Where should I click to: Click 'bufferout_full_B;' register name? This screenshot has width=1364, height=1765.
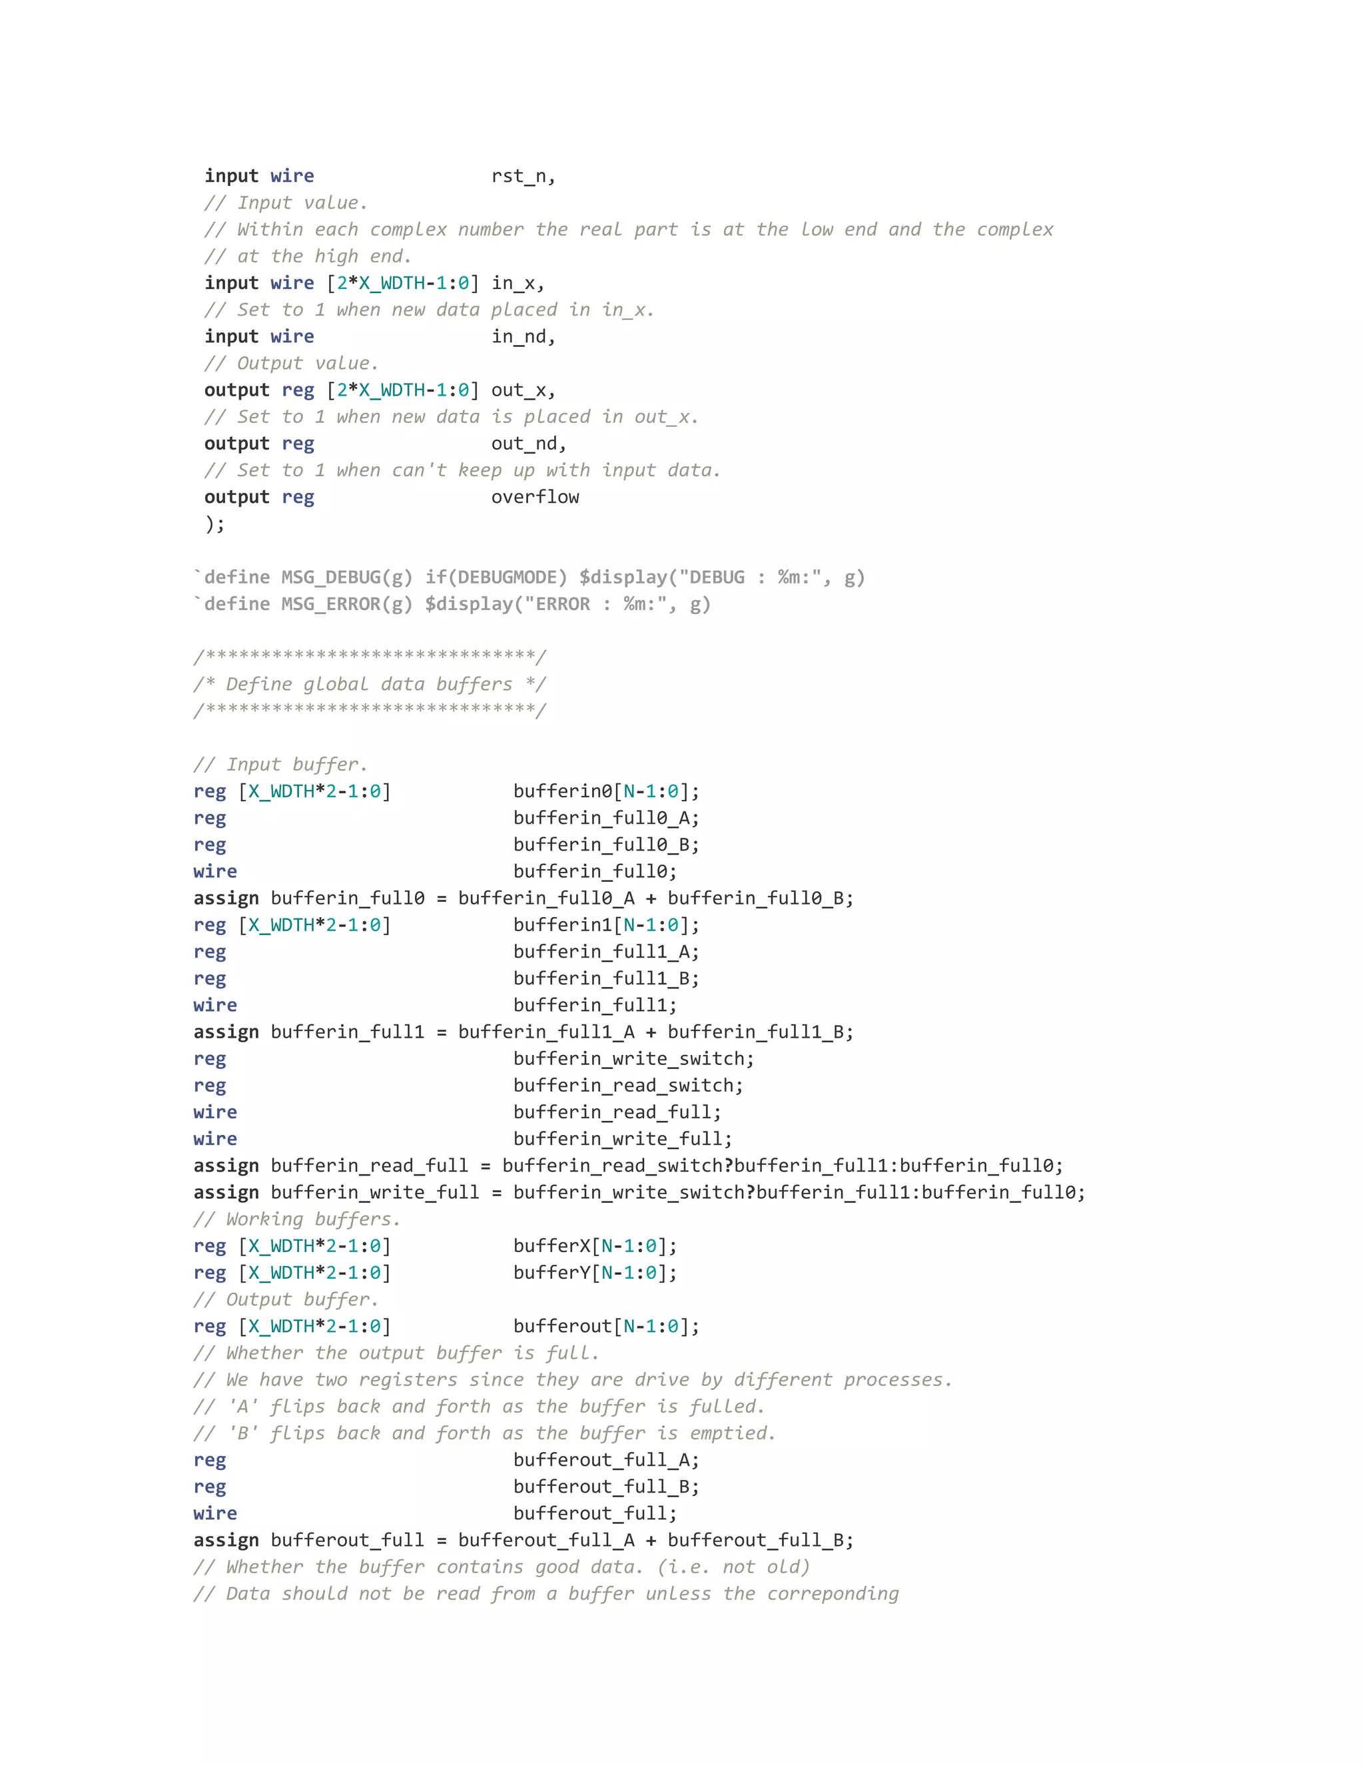[606, 1486]
